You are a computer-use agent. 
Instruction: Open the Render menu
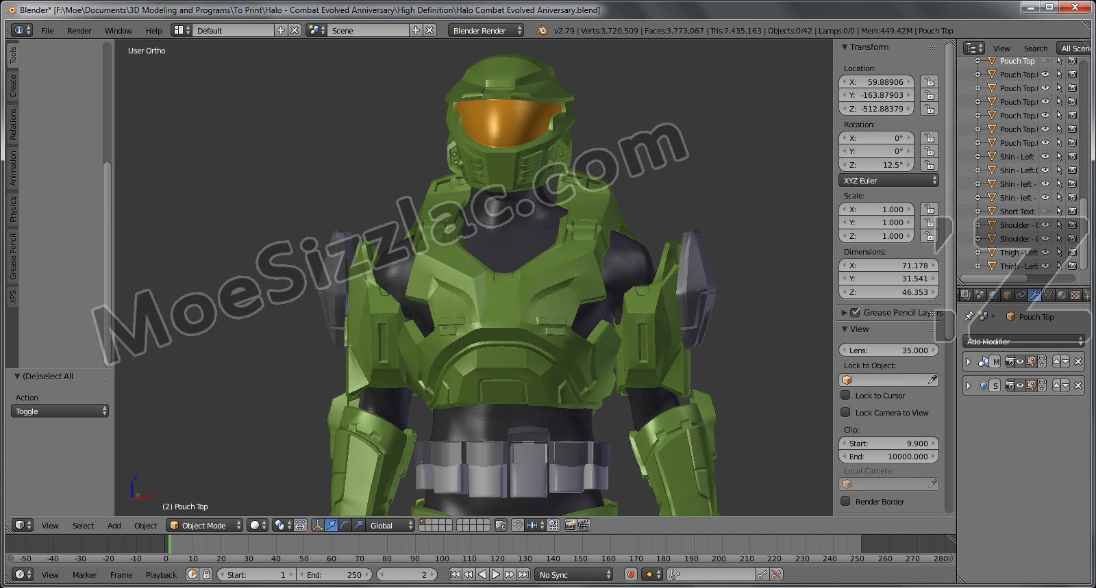click(79, 31)
